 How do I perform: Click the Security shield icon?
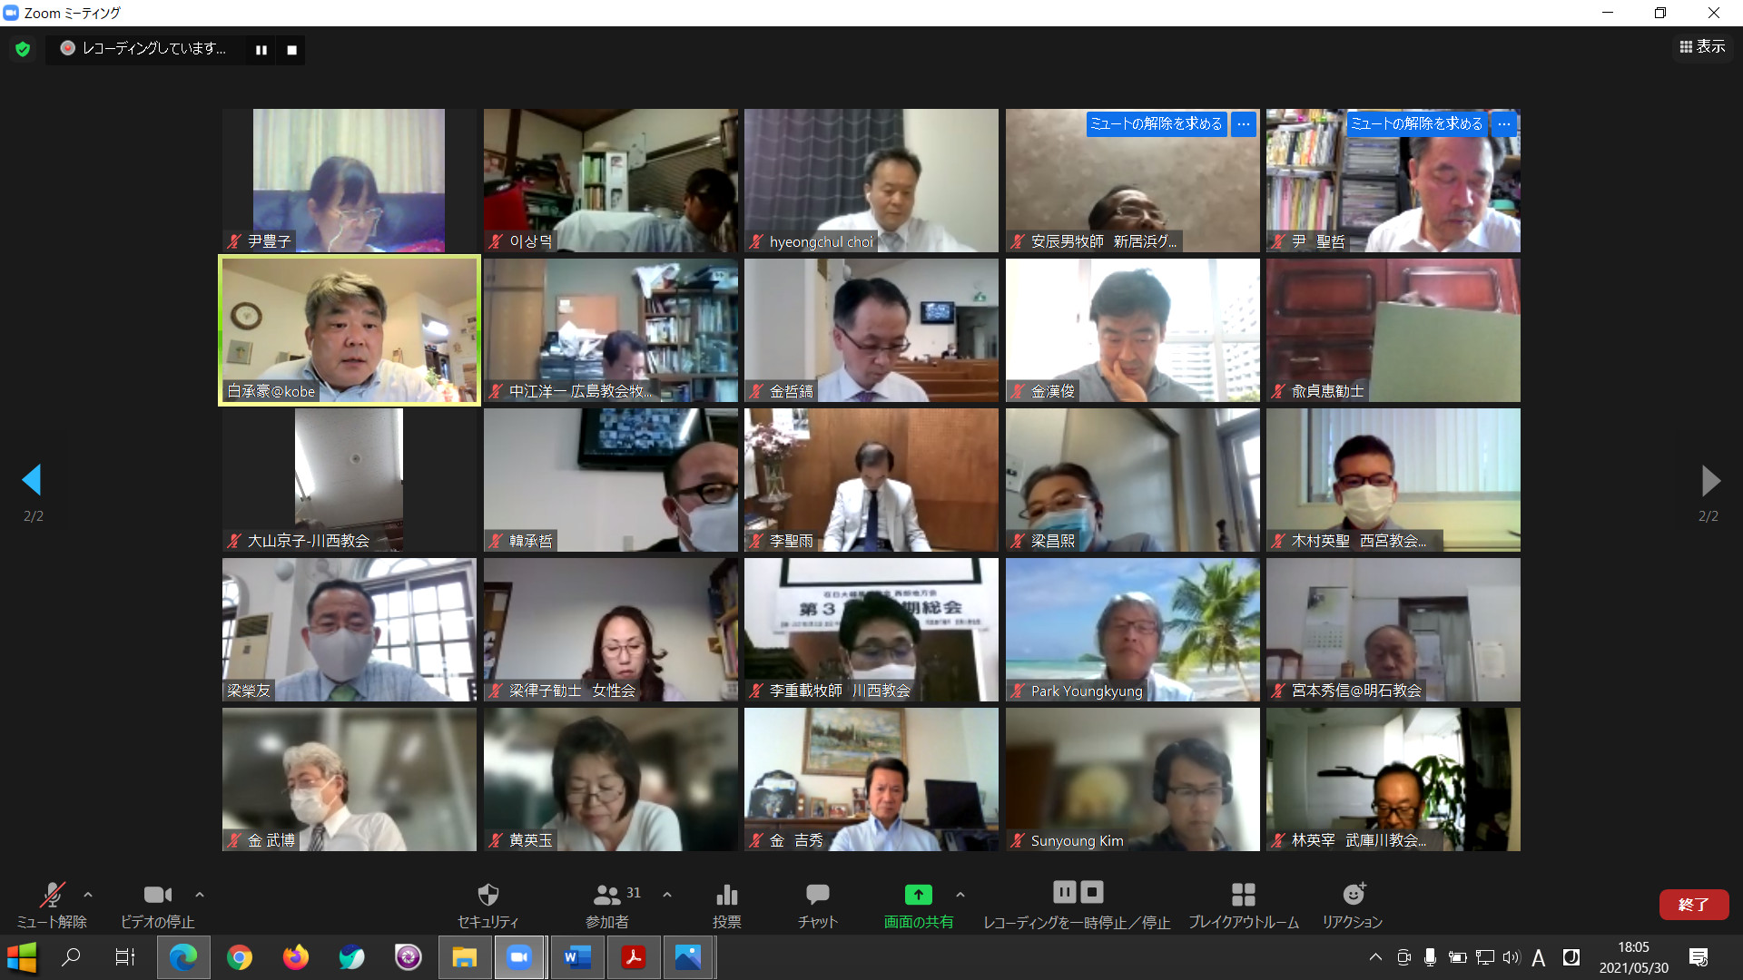pyautogui.click(x=487, y=896)
